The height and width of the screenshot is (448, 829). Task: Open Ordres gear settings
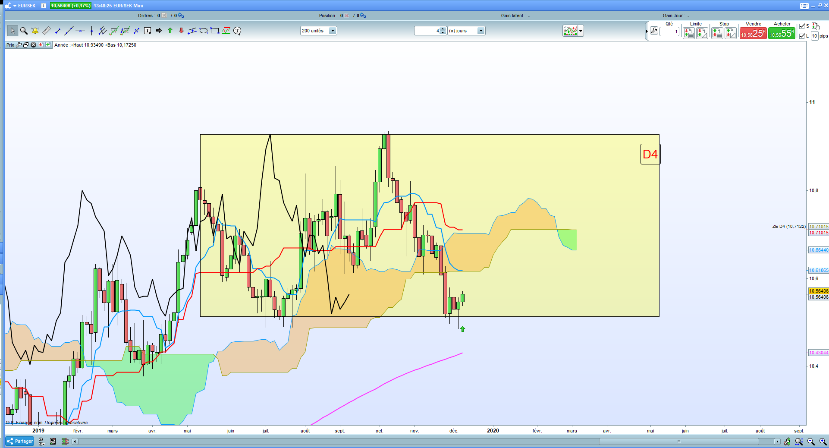point(181,16)
